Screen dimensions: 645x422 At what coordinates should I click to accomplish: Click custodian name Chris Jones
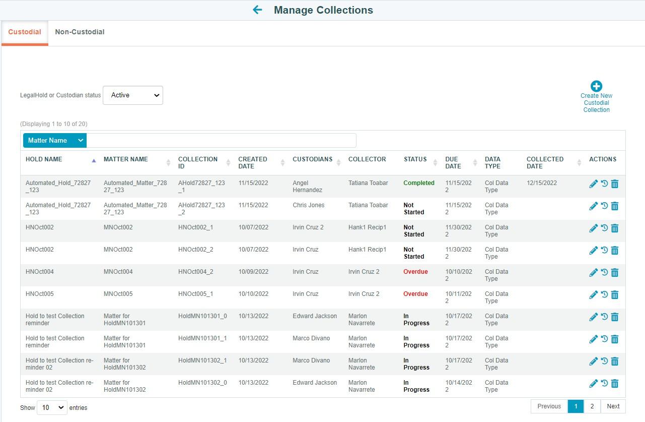[309, 205]
